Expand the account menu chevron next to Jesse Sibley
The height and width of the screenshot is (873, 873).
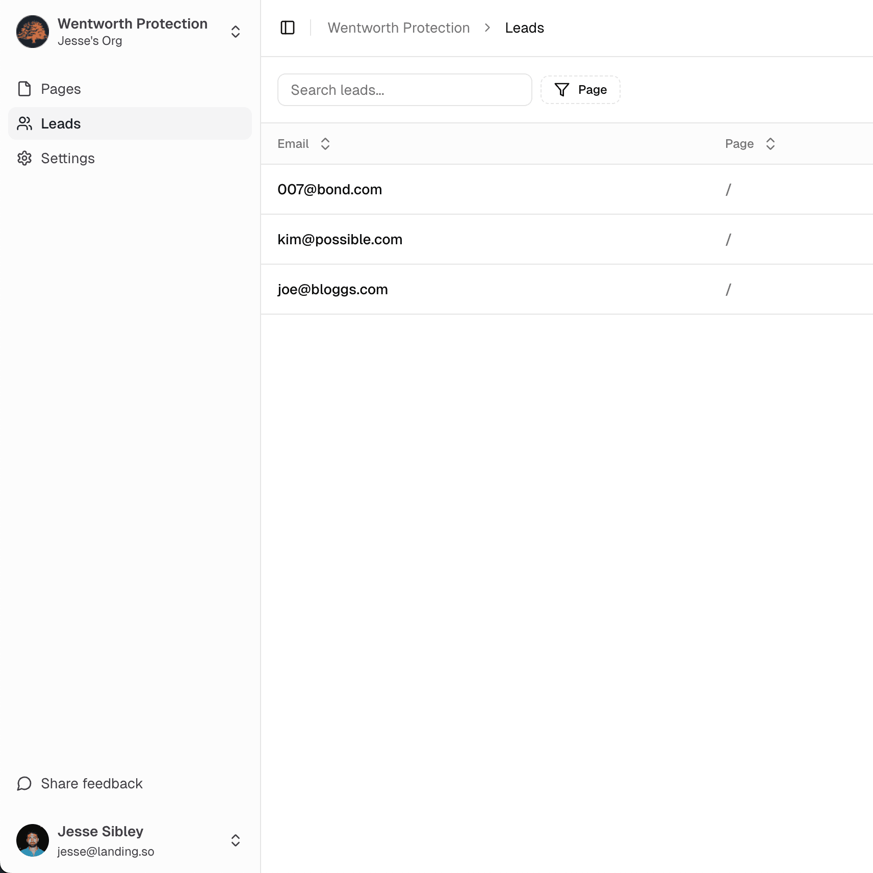(235, 840)
